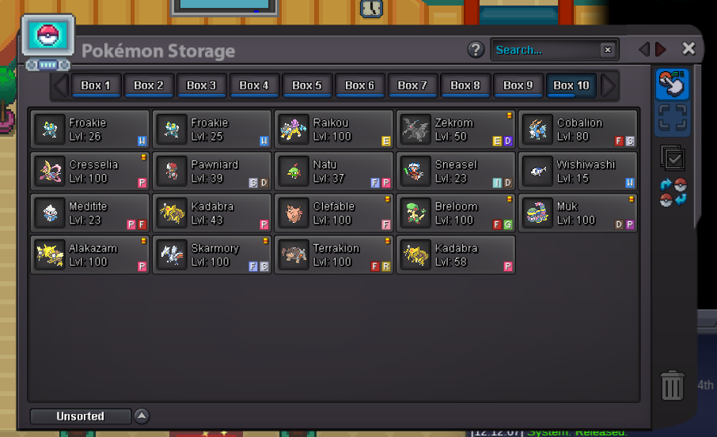Select the Wishiwashi Lvl 15 entry
The height and width of the screenshot is (437, 717).
(578, 171)
